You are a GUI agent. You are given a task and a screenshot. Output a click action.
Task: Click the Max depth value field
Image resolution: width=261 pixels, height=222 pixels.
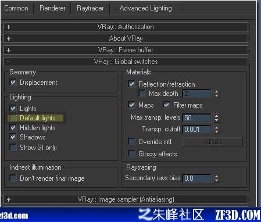click(x=196, y=94)
